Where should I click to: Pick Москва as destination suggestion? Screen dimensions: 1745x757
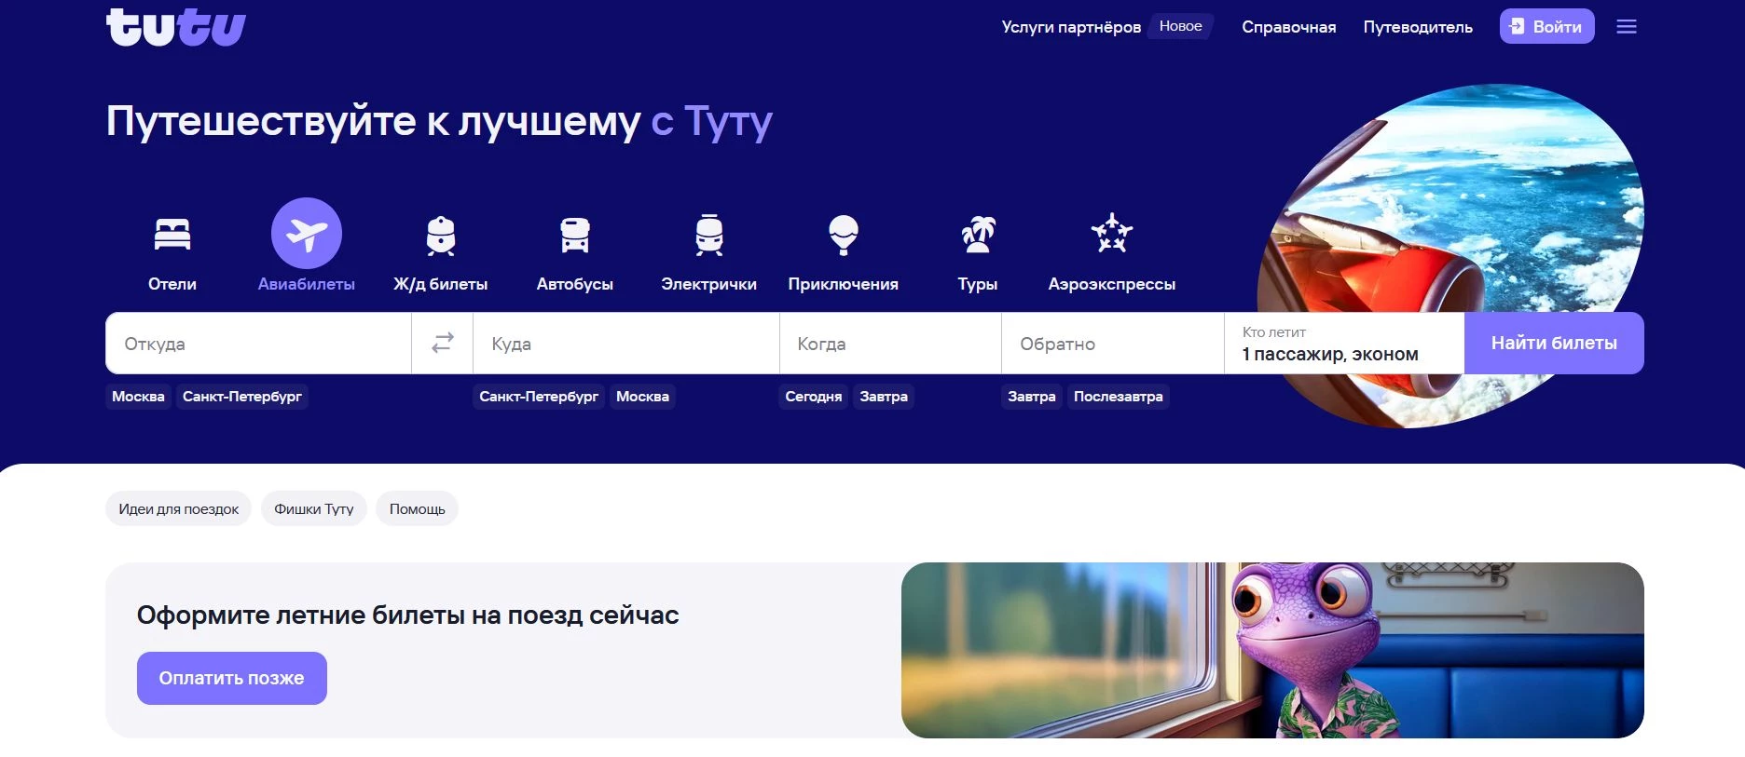click(642, 397)
